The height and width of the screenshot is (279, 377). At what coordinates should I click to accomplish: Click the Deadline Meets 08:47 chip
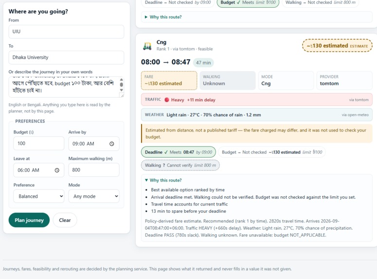[x=179, y=152]
